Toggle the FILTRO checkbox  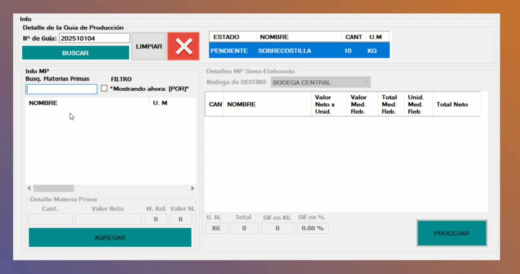[x=104, y=88]
